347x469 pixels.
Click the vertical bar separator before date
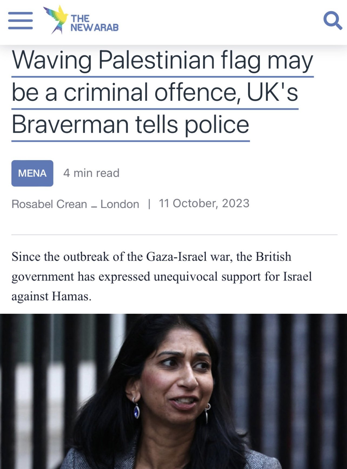pos(149,204)
